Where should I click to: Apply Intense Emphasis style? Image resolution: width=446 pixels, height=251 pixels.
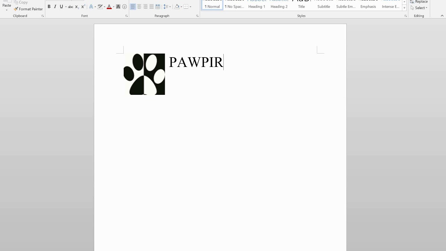click(391, 5)
